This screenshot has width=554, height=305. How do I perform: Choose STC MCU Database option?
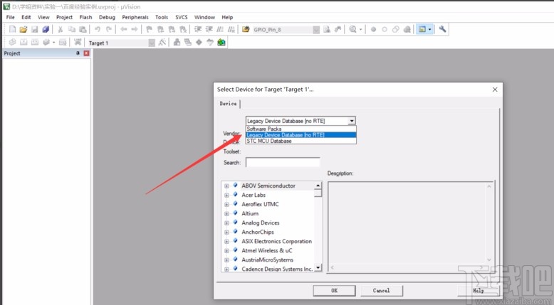click(301, 141)
